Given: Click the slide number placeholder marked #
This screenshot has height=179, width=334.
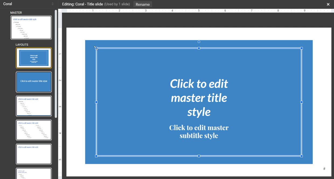Looking at the screenshot, I should pos(324,169).
